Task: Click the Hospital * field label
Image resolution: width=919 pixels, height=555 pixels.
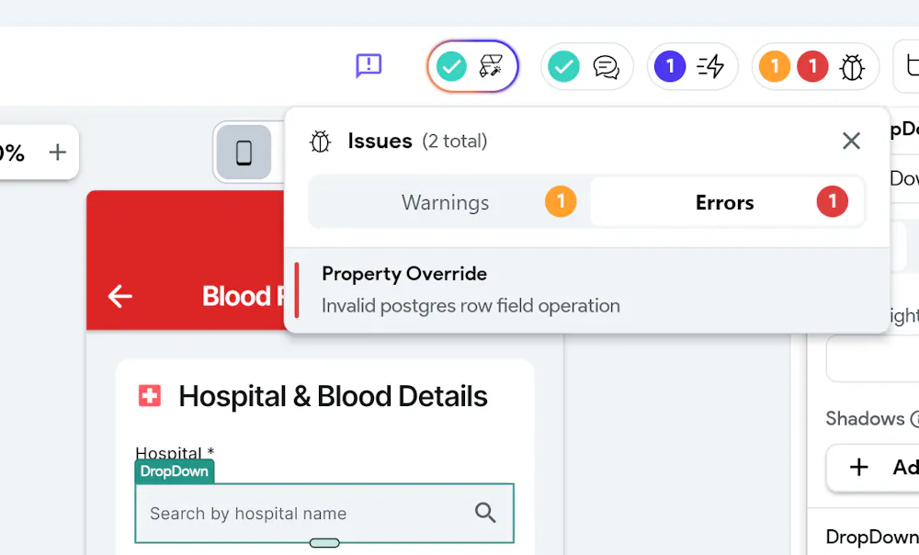Action: point(175,452)
